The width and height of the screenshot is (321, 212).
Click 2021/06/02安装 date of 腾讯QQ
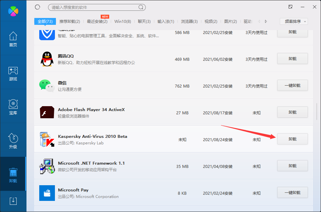click(218, 59)
